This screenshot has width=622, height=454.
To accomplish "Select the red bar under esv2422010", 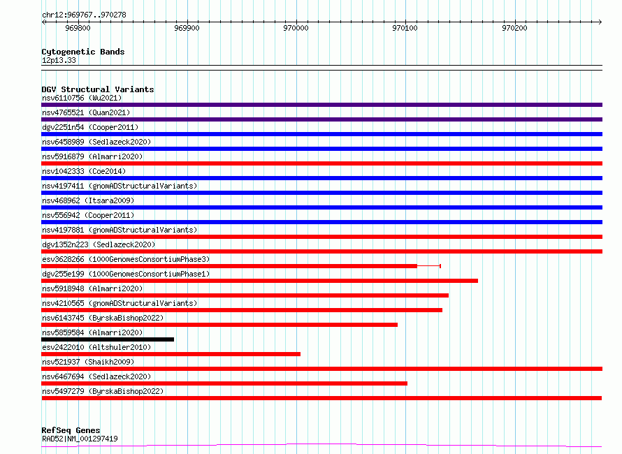I will point(171,354).
